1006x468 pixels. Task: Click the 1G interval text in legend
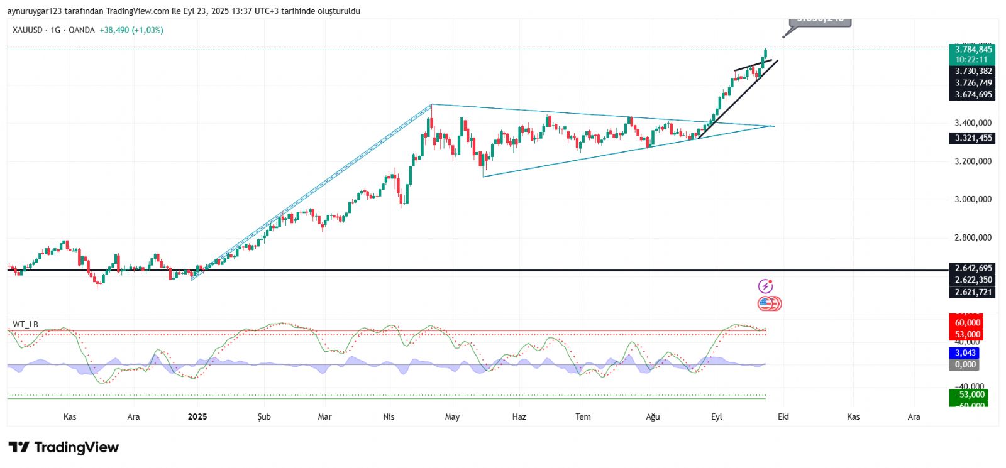tap(55, 30)
